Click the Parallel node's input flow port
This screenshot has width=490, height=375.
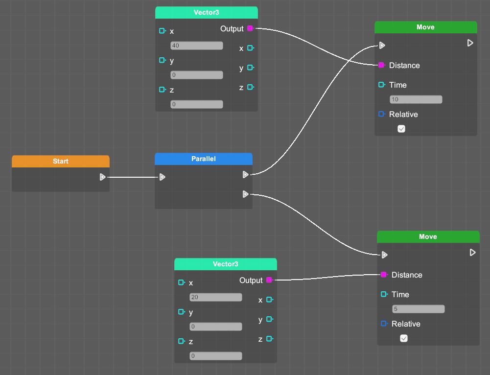[163, 177]
